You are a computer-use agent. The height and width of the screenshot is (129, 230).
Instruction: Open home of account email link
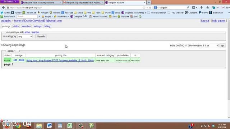[x=38, y=21]
